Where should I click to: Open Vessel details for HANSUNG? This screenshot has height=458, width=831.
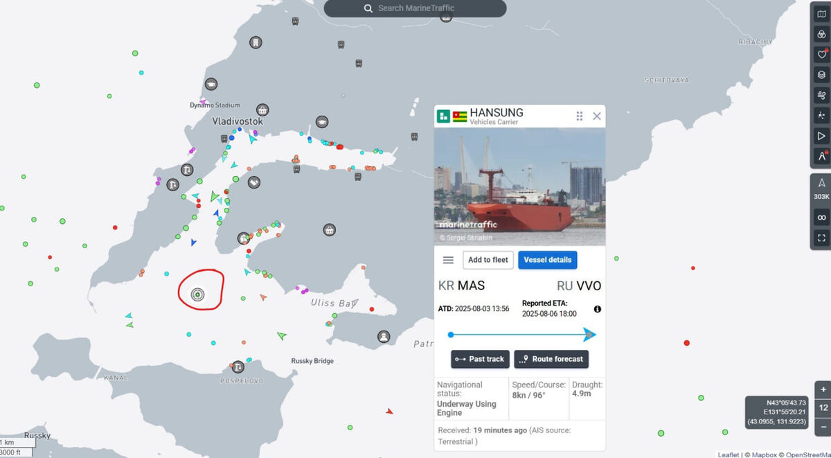[x=548, y=260]
